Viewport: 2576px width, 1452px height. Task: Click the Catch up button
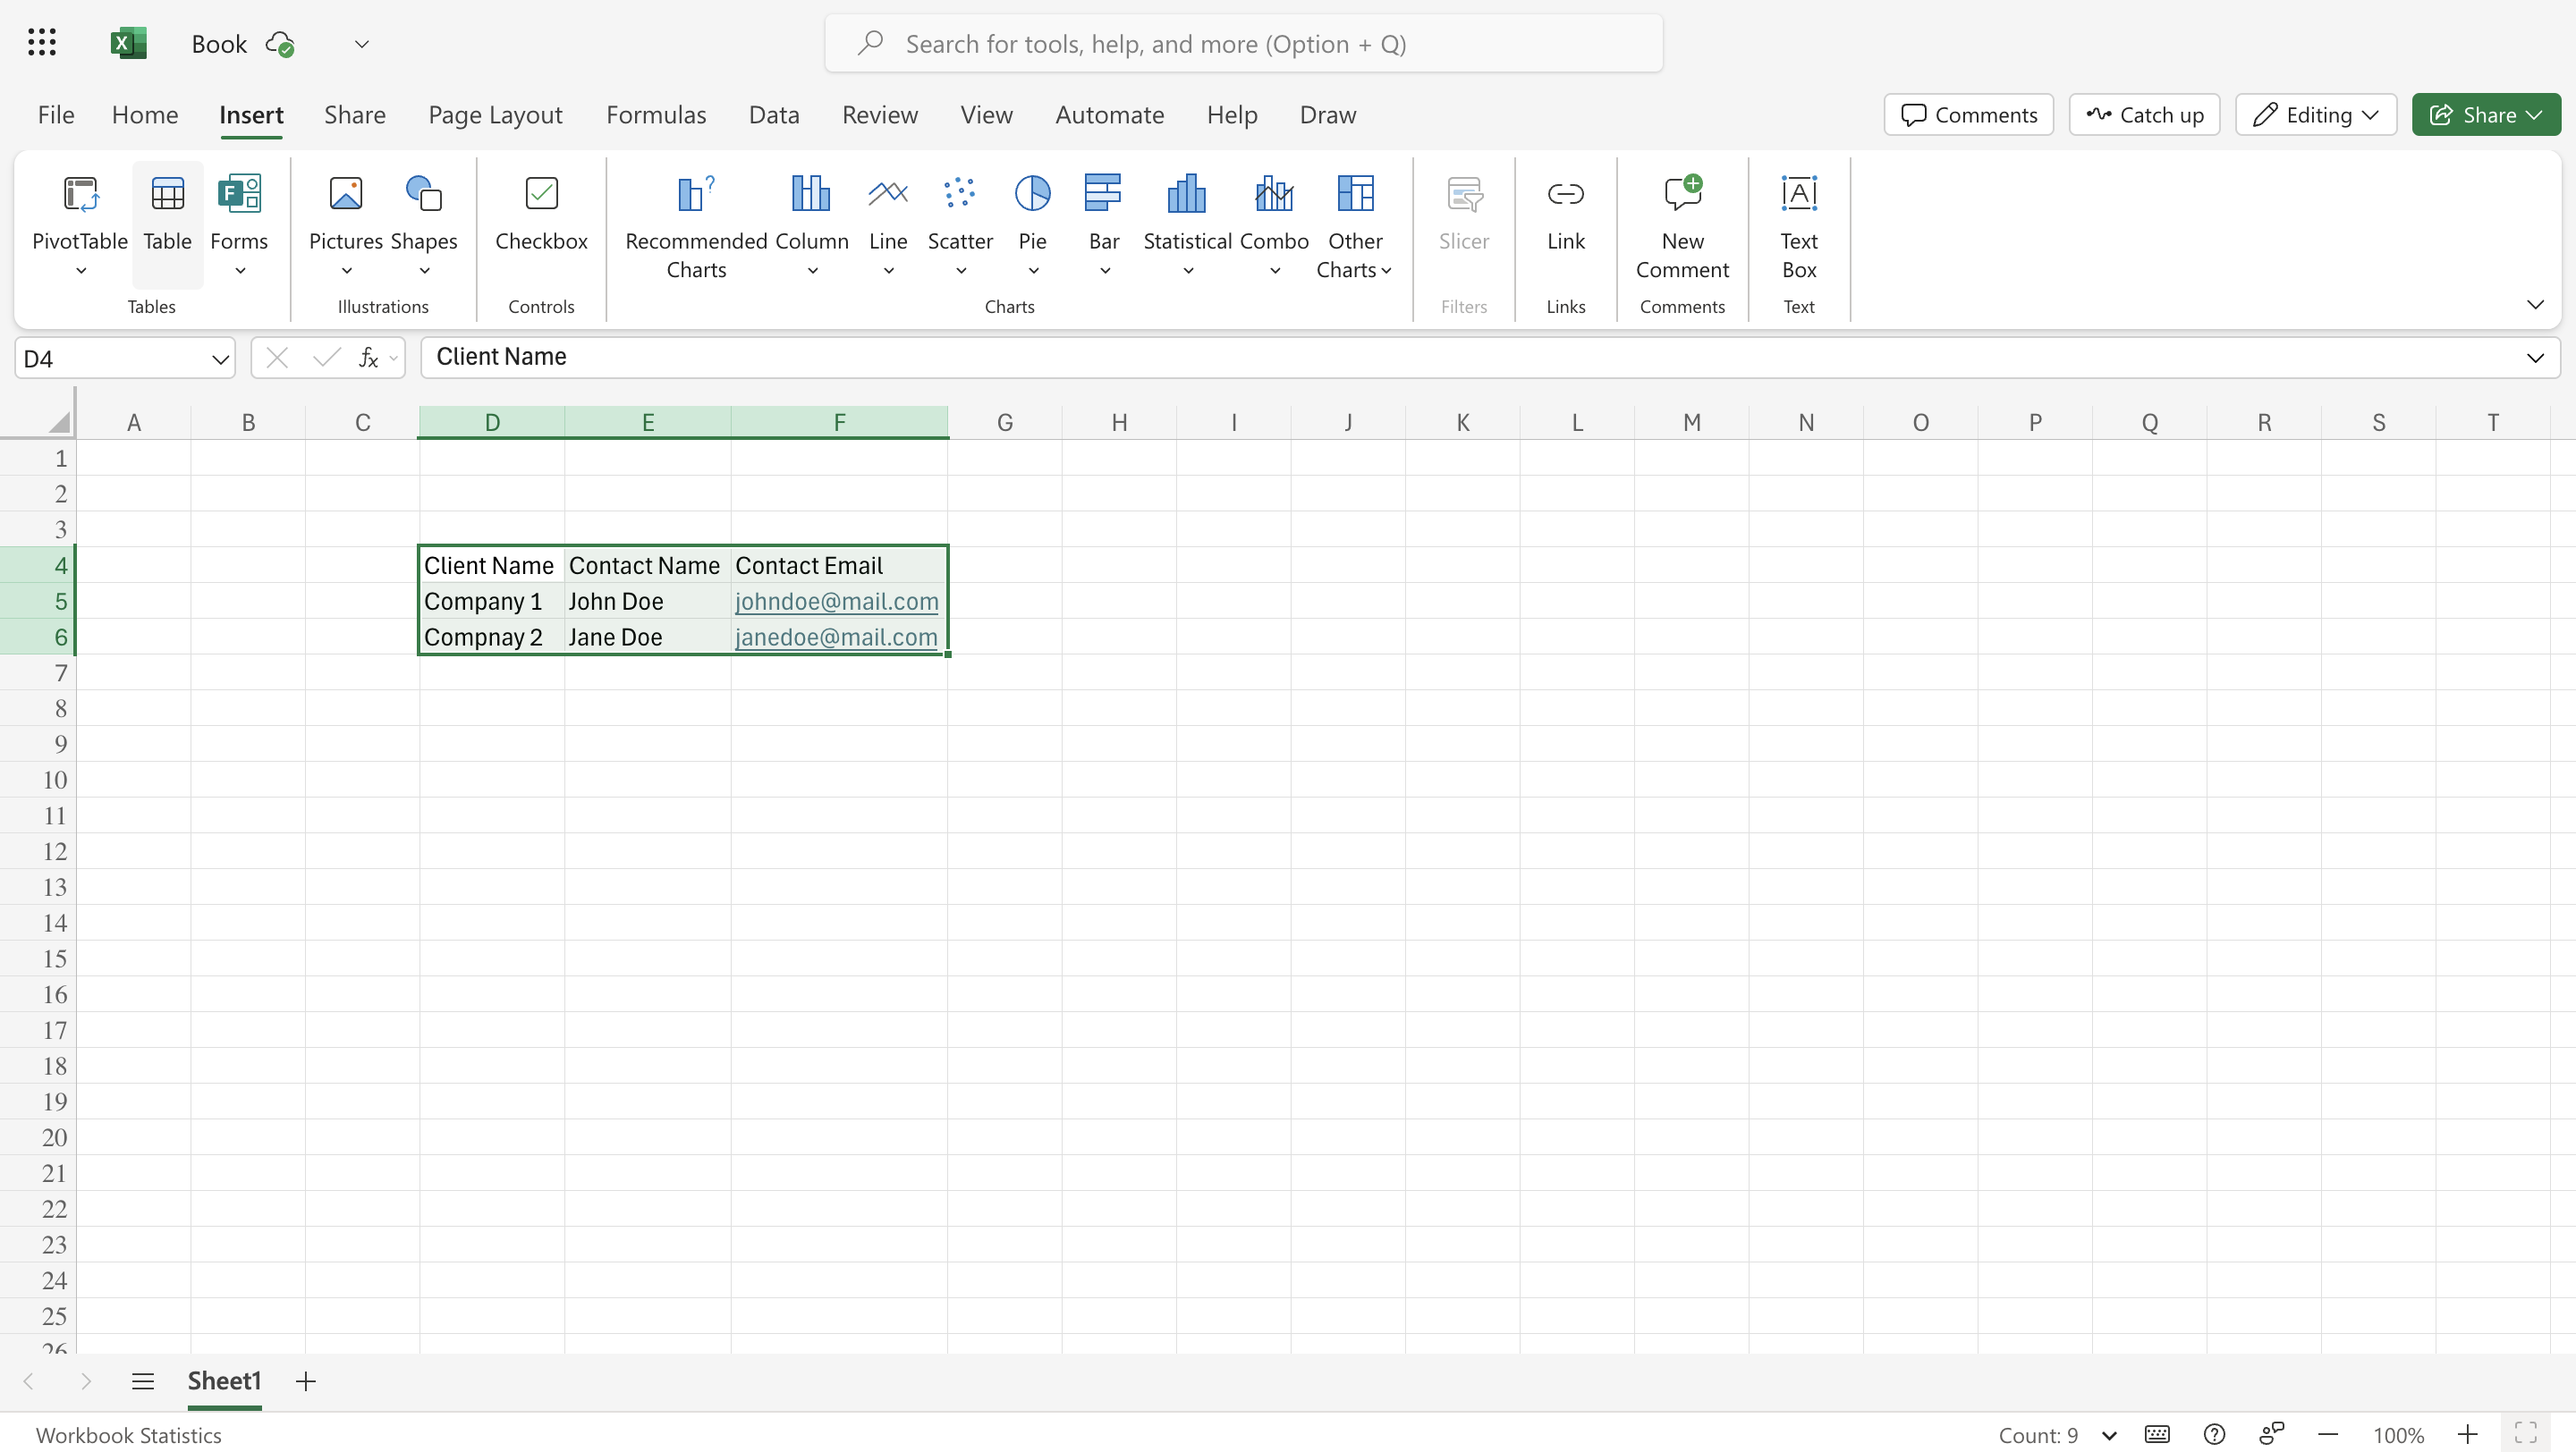pos(2143,114)
